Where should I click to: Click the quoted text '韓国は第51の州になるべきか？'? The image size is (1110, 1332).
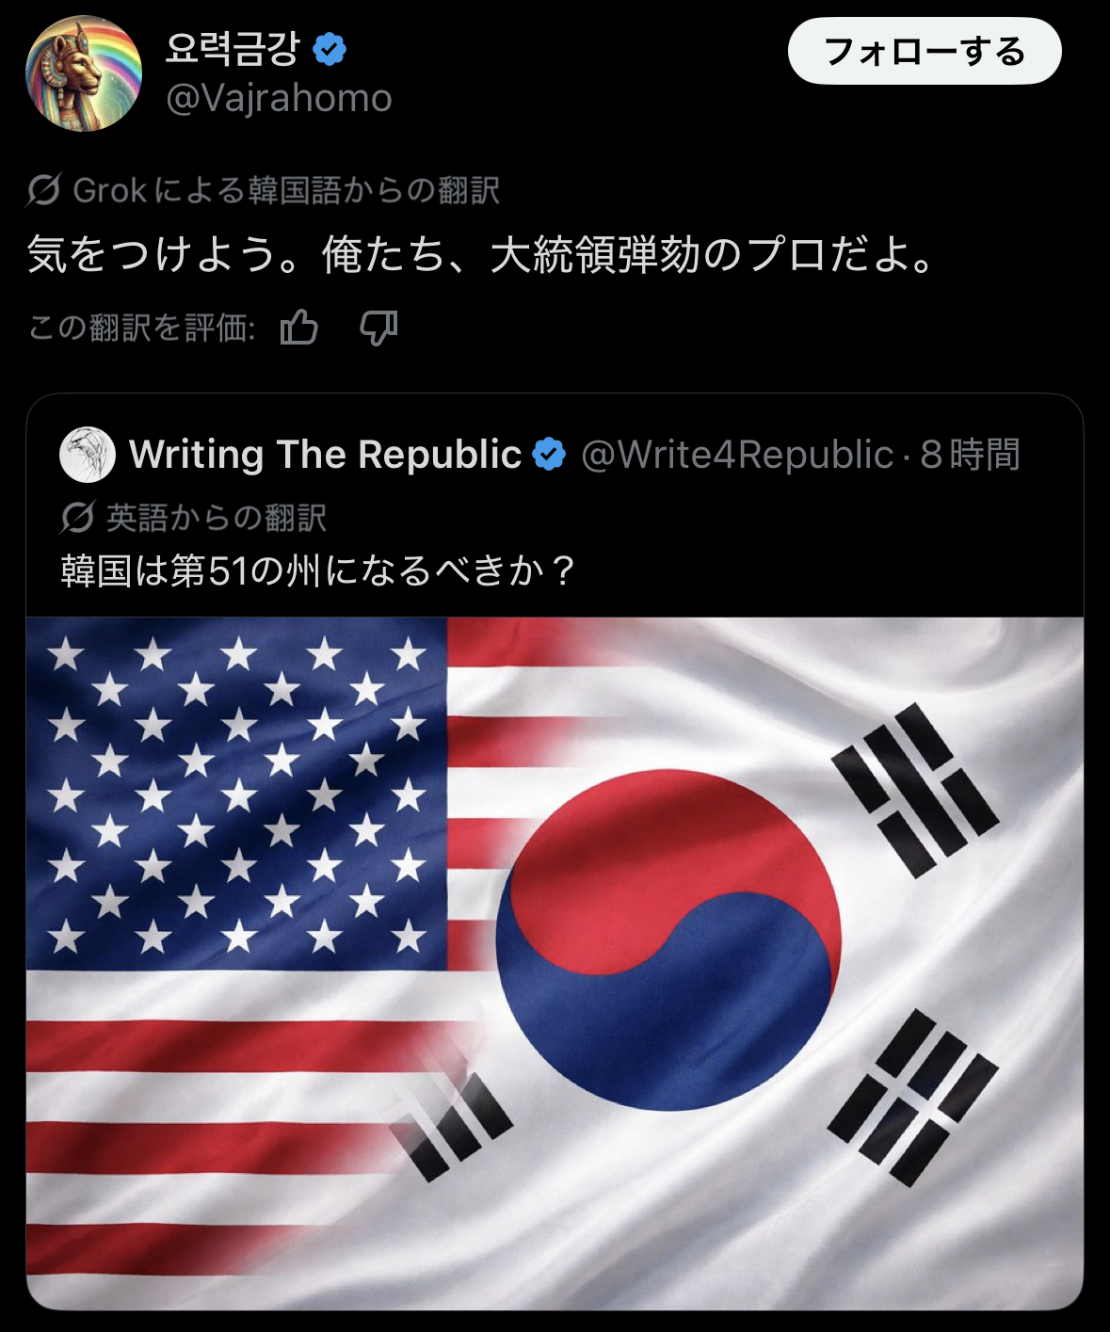(x=318, y=570)
